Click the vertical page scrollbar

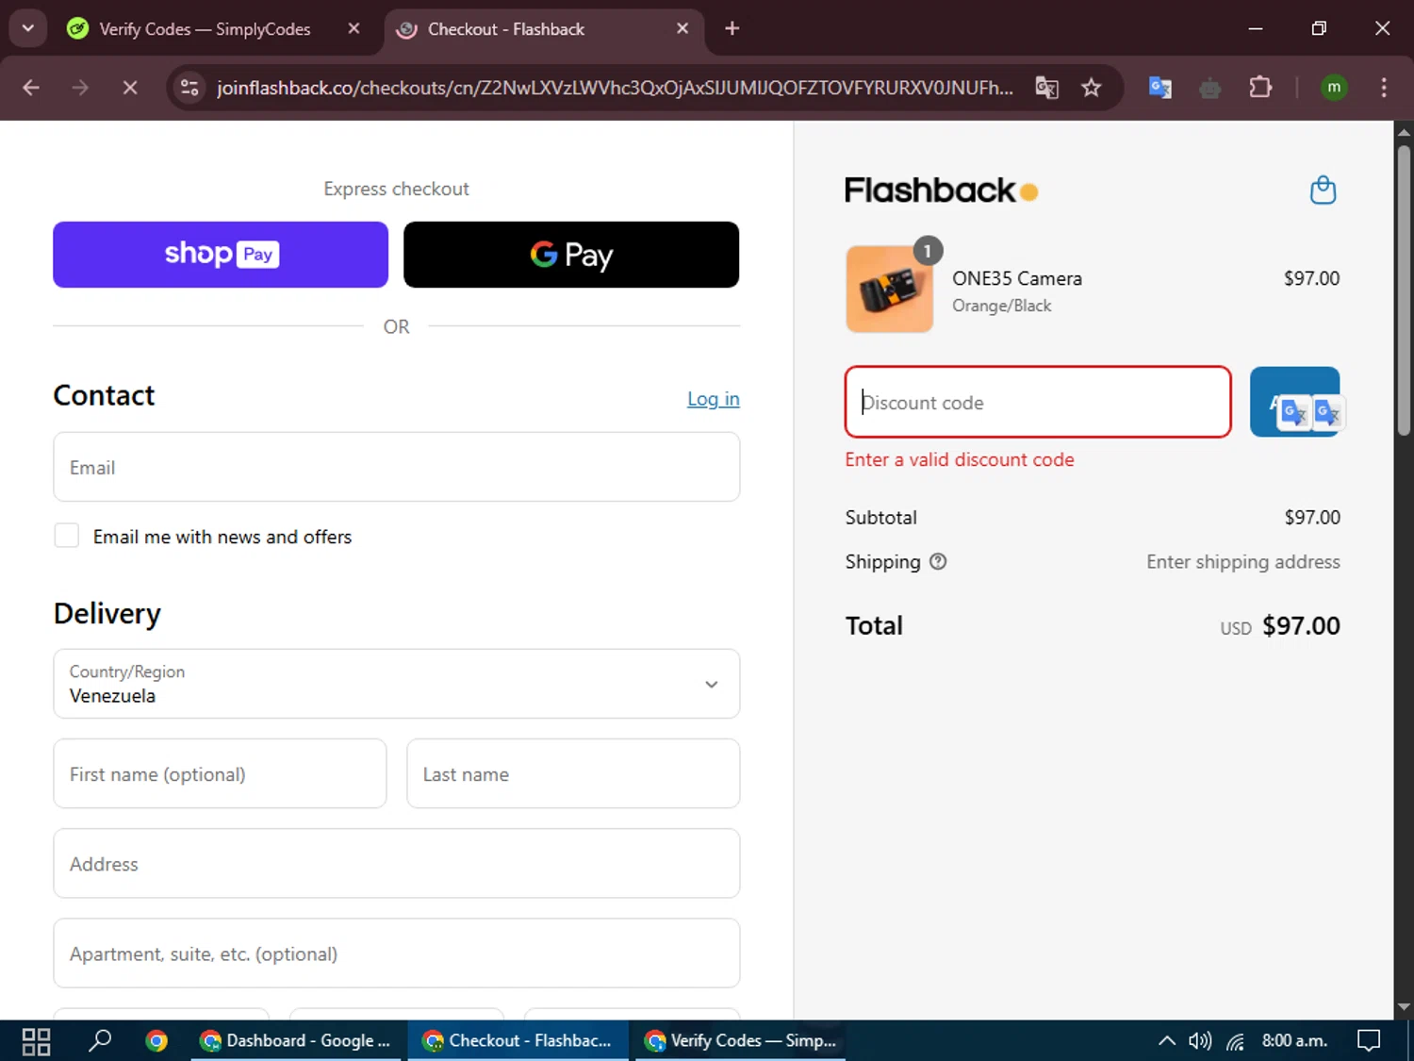coord(1404,290)
